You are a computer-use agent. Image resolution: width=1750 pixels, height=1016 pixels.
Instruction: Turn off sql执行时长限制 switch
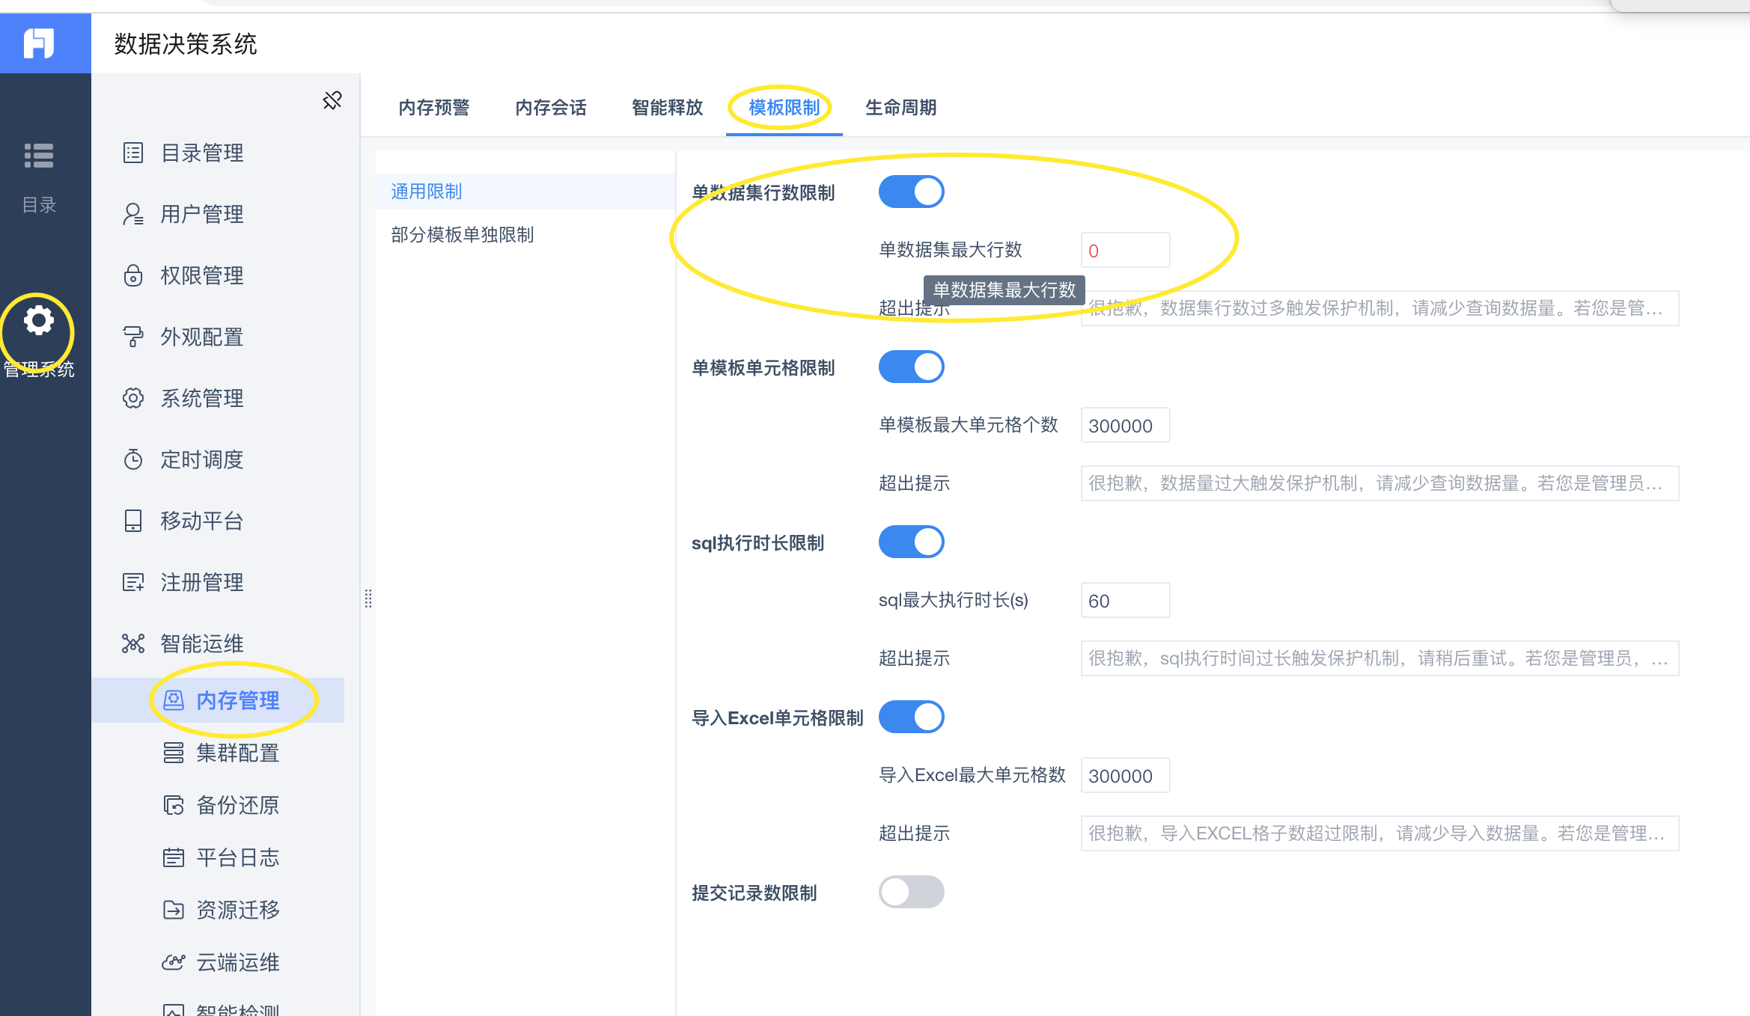point(911,542)
